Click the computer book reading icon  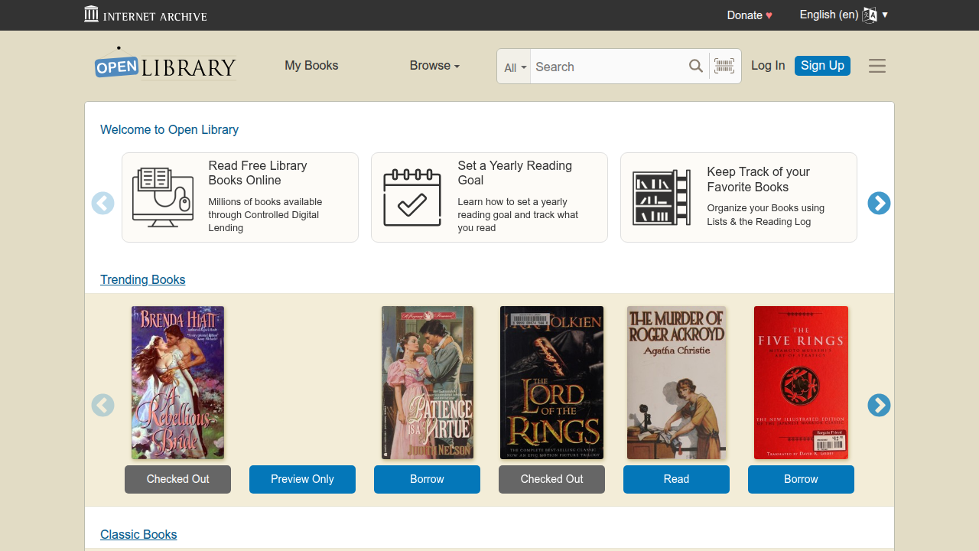tap(163, 197)
